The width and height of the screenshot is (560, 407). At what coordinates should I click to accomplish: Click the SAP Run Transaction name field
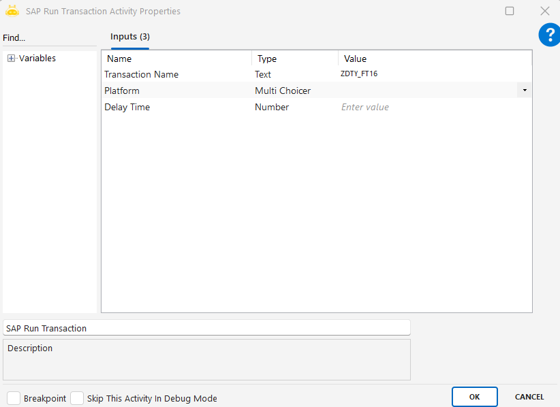[x=206, y=328]
